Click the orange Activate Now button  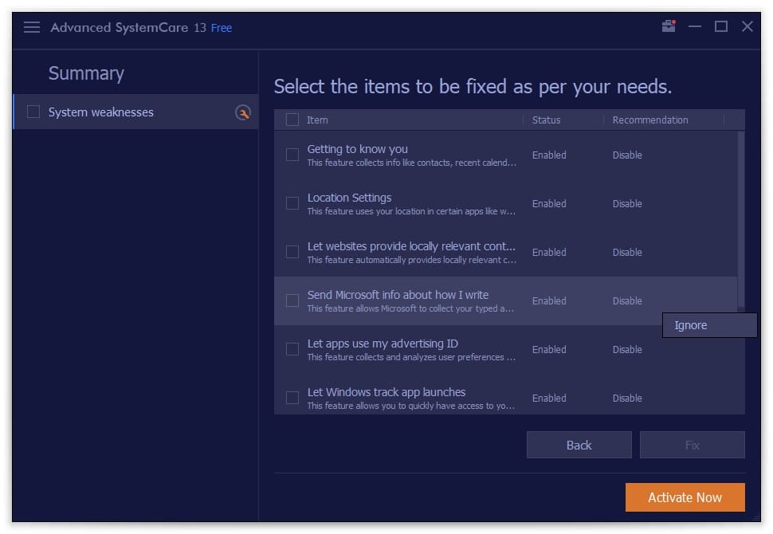click(685, 497)
